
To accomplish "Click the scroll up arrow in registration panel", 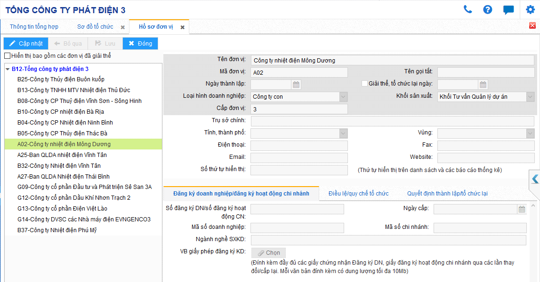I will 533,206.
